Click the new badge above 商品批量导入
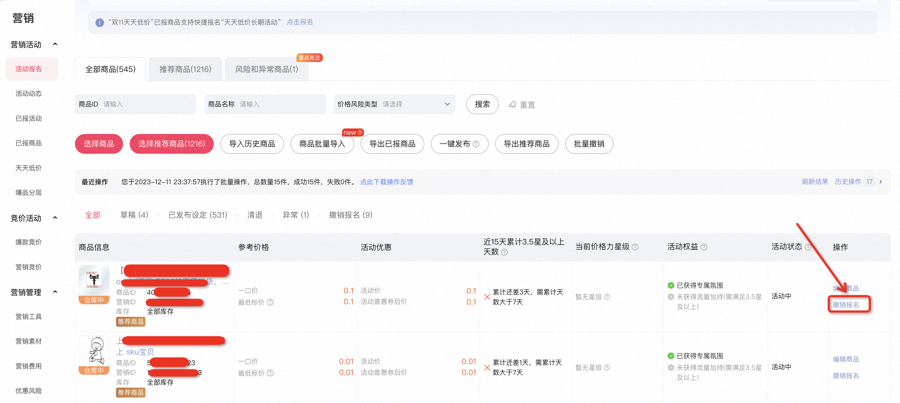Screen dimensions: 900x403 353,132
